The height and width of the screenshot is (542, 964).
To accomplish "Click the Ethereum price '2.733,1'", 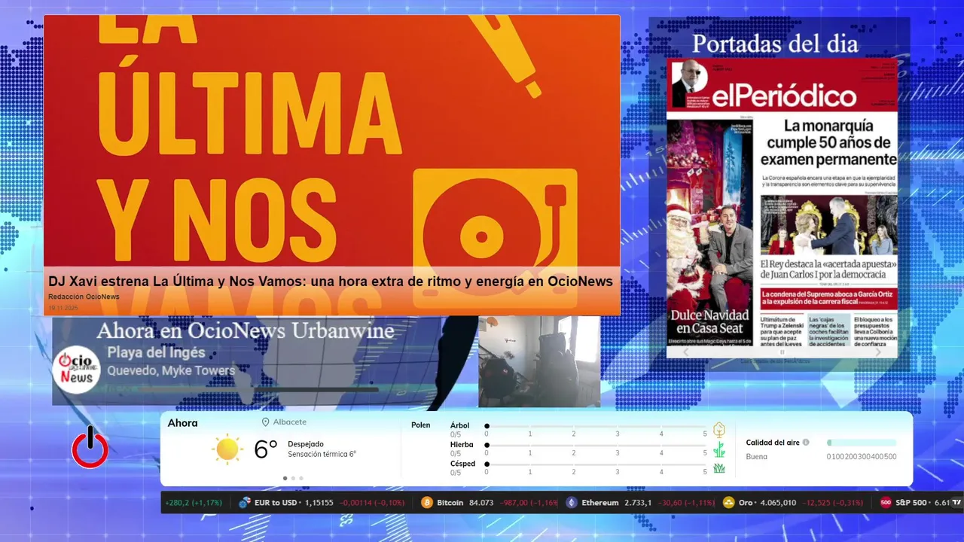I will click(638, 503).
